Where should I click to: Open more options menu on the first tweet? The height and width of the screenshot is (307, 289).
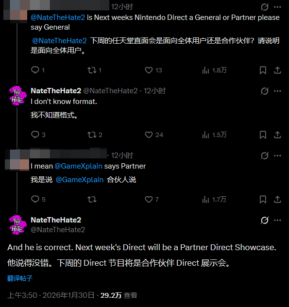coord(277,7)
